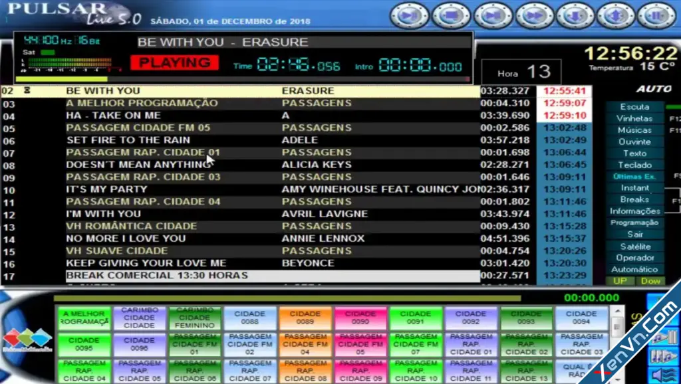The image size is (681, 384).
Task: Trigger the PASSAGEM RAP. CIDADE 08 cart
Action: click(x=305, y=371)
